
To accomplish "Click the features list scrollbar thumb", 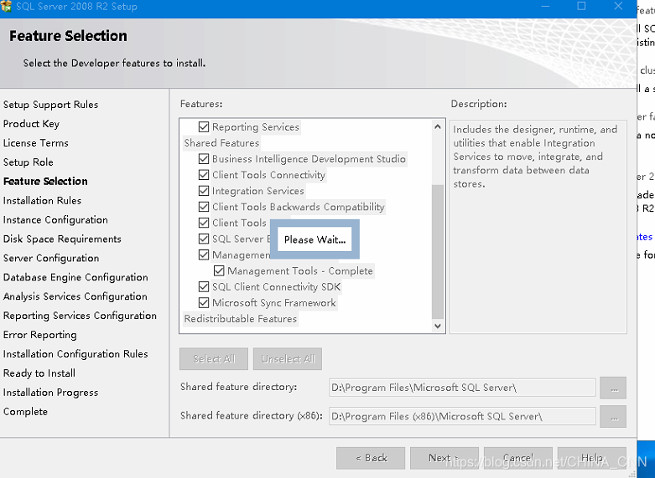I will pos(437,251).
